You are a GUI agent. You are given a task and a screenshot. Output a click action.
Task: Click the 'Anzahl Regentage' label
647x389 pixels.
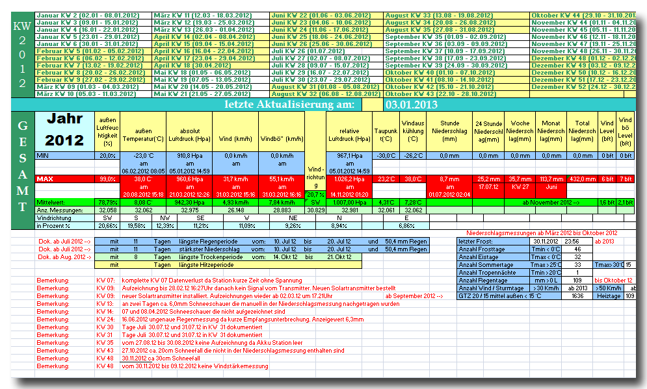[x=493, y=280]
